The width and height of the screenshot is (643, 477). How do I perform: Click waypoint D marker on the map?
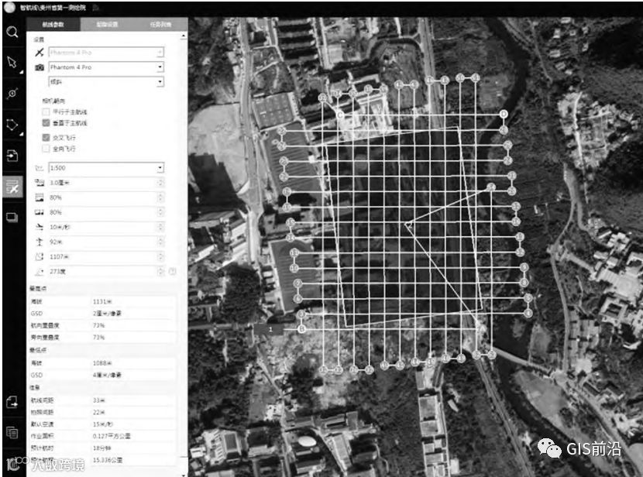[x=504, y=114]
